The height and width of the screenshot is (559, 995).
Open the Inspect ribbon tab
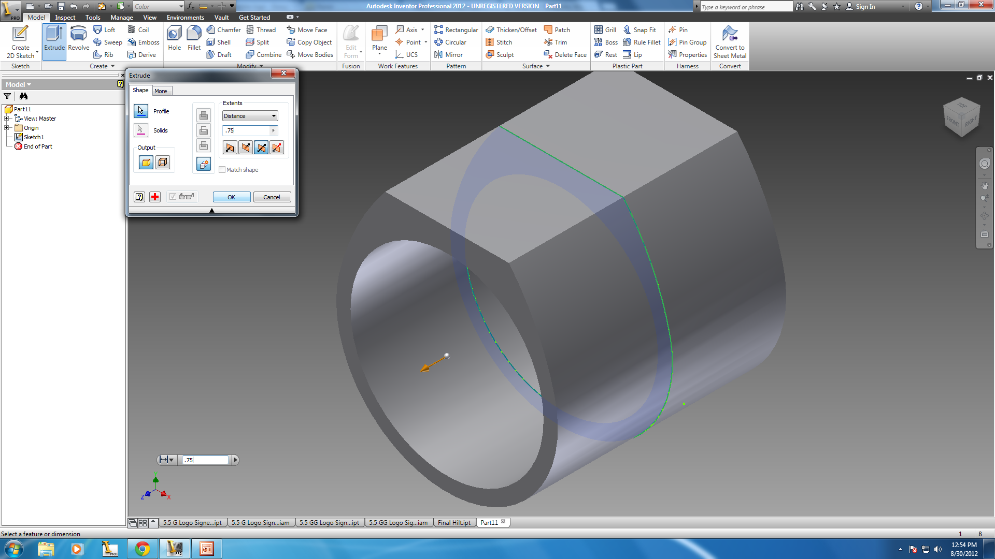pos(65,17)
